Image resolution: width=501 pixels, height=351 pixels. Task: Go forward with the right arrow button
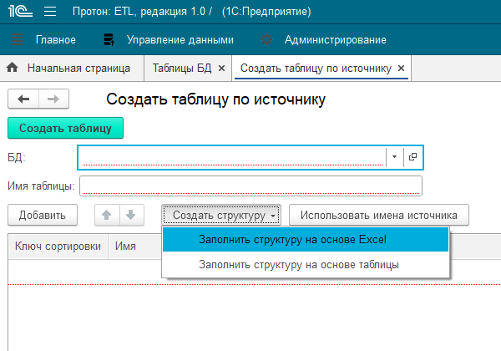point(53,99)
